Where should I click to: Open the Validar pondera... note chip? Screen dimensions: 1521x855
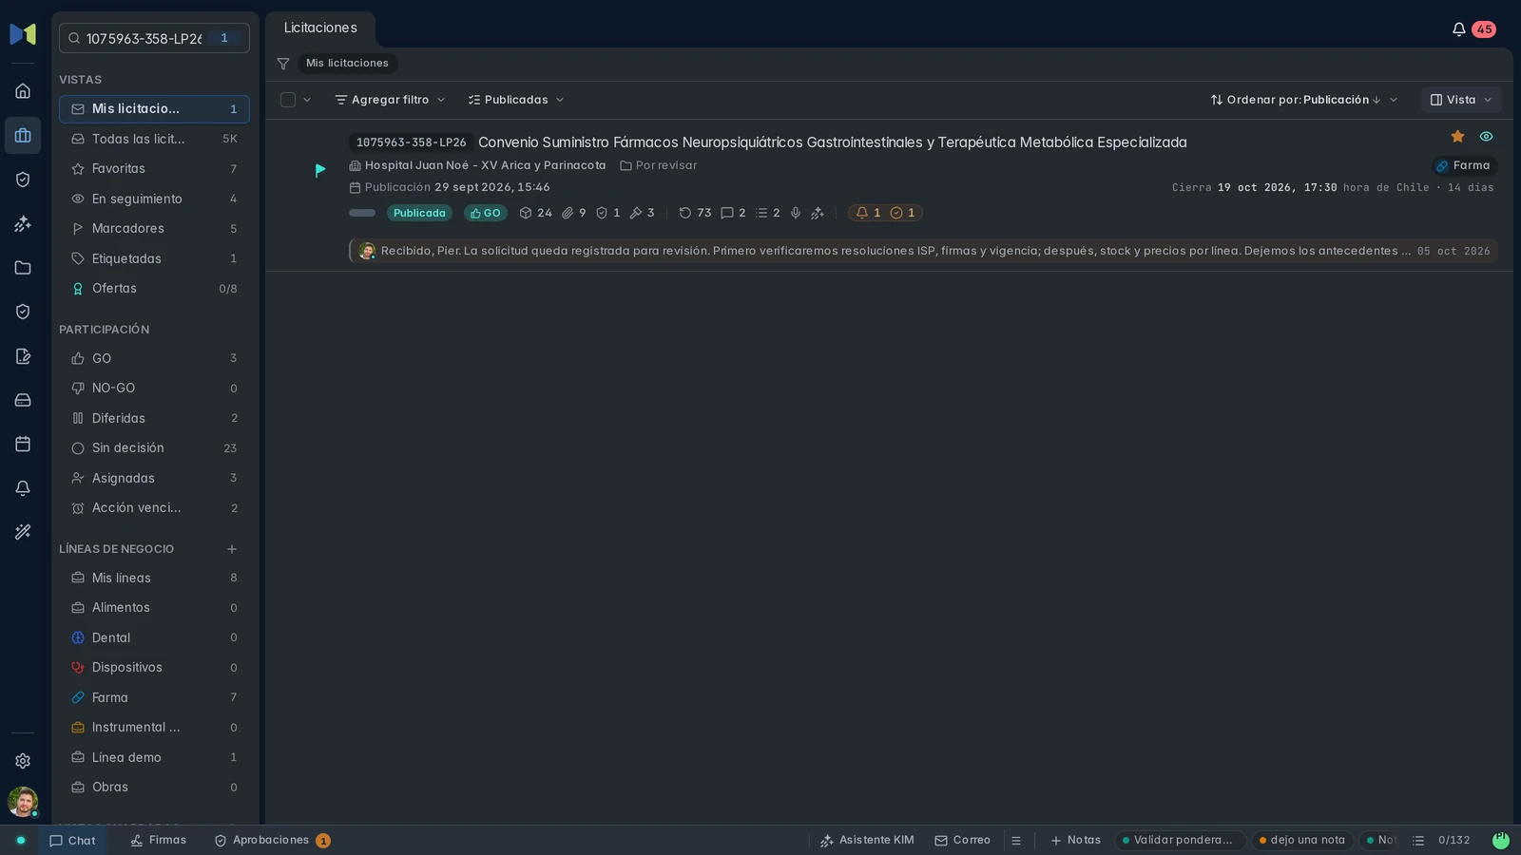pos(1180,841)
